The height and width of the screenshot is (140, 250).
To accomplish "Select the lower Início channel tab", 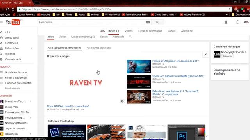I will pyautogui.click(x=50, y=37).
